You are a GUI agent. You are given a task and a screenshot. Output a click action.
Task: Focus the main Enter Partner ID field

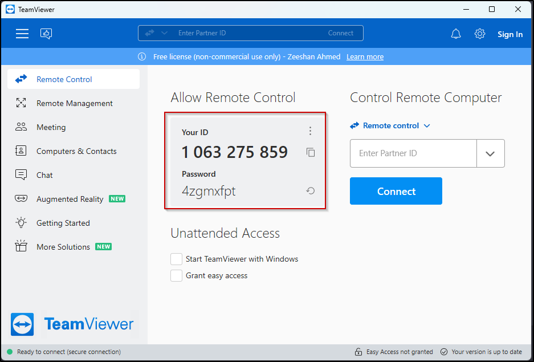(x=413, y=153)
